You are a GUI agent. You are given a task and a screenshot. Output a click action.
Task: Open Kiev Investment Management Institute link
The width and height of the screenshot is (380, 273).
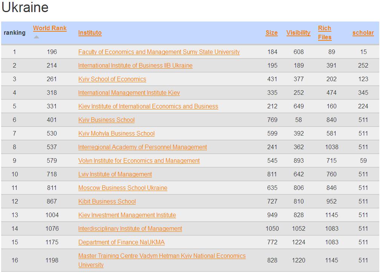pyautogui.click(x=127, y=215)
